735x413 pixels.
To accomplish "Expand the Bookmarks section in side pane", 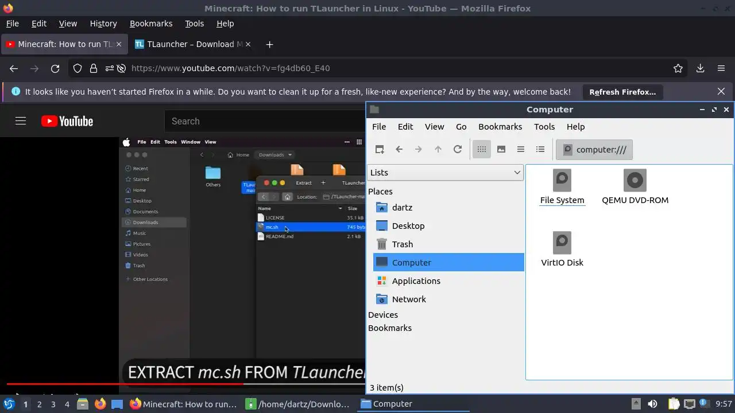I will (390, 328).
